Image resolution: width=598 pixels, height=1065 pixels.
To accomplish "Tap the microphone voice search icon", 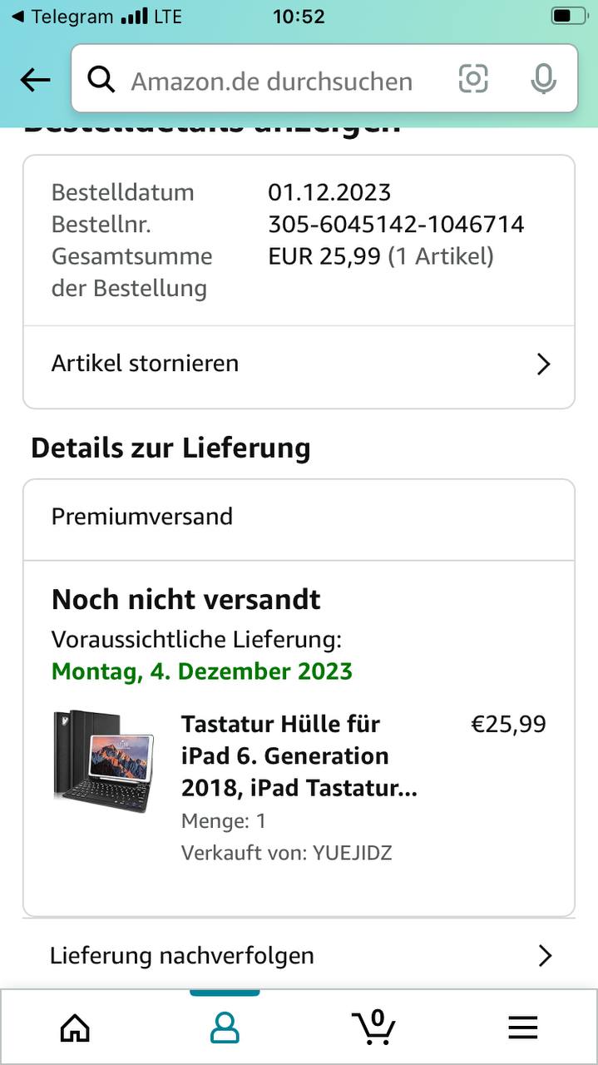I will [x=543, y=79].
